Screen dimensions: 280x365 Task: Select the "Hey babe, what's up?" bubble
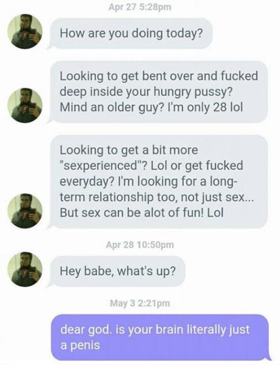pyautogui.click(x=117, y=271)
